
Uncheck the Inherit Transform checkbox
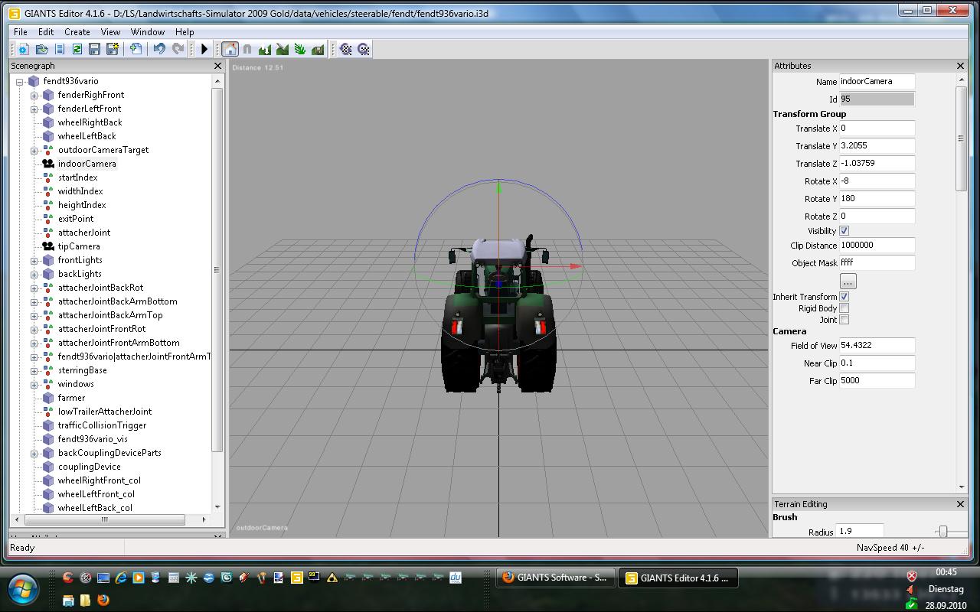pos(844,297)
